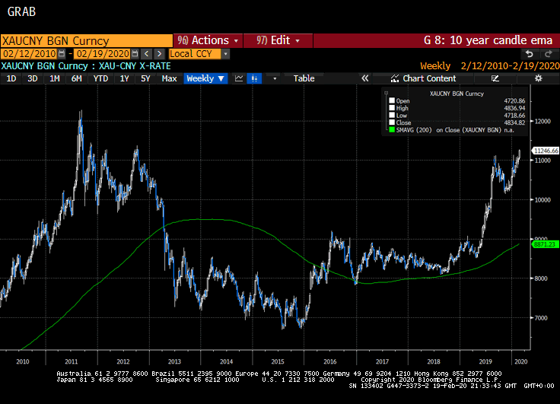
Task: Collapse panel with double chevron icon
Action: pos(364,78)
